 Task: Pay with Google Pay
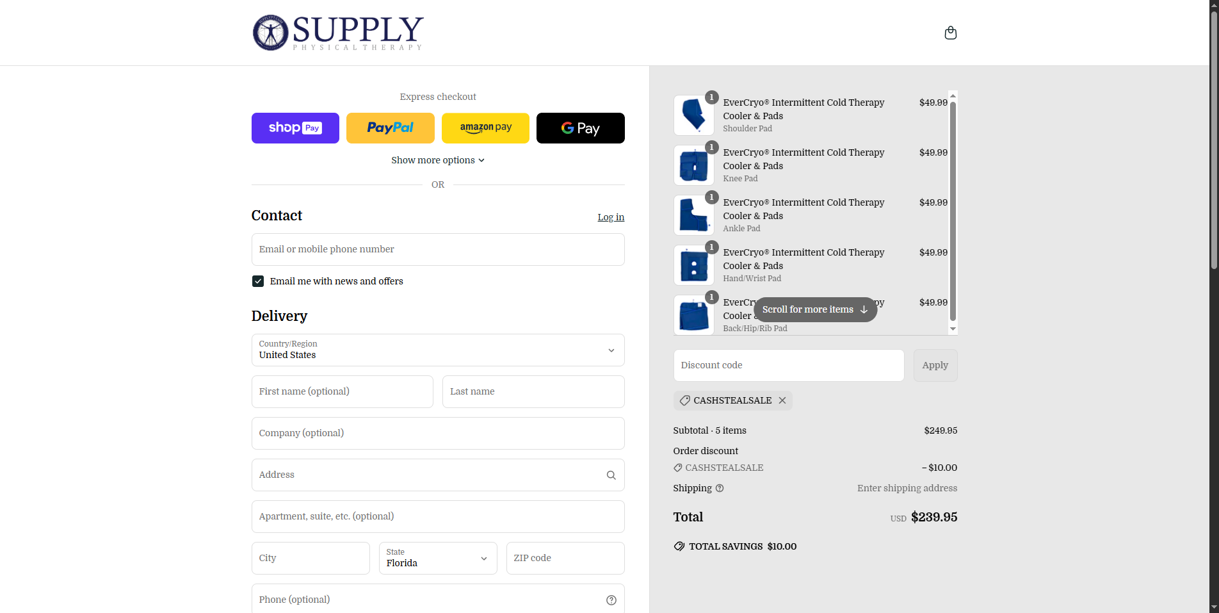tap(580, 128)
